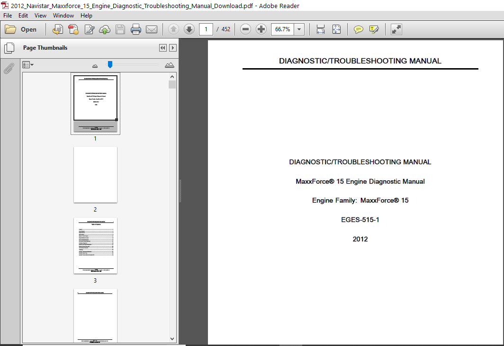Image resolution: width=504 pixels, height=346 pixels.
Task: Click the Open folder icon
Action: click(x=10, y=29)
